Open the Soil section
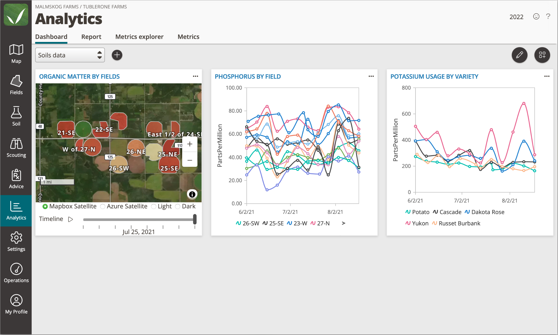Image resolution: width=558 pixels, height=335 pixels. (16, 116)
